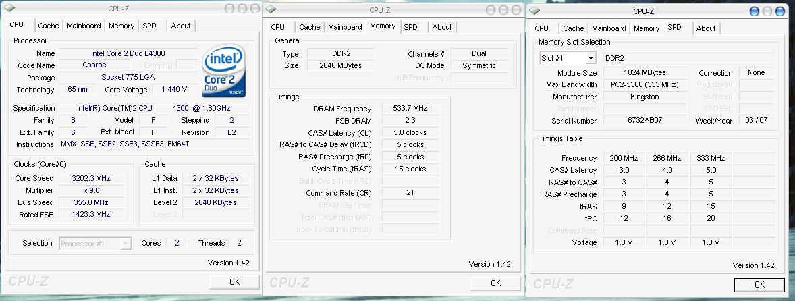This screenshot has width=795, height=301.
Task: Close the right CPU-Z window
Action: click(x=781, y=11)
